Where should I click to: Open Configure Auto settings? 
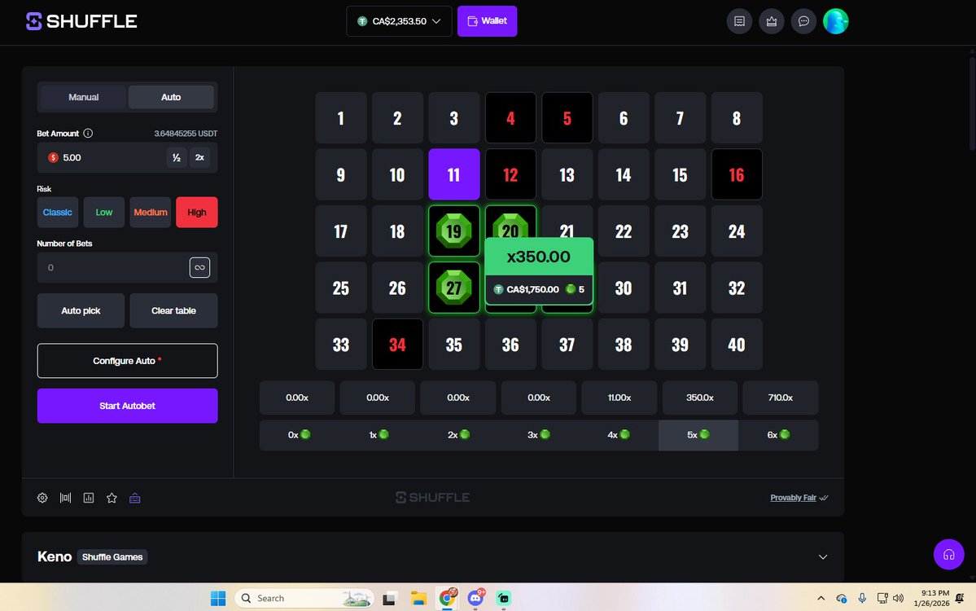(x=128, y=361)
